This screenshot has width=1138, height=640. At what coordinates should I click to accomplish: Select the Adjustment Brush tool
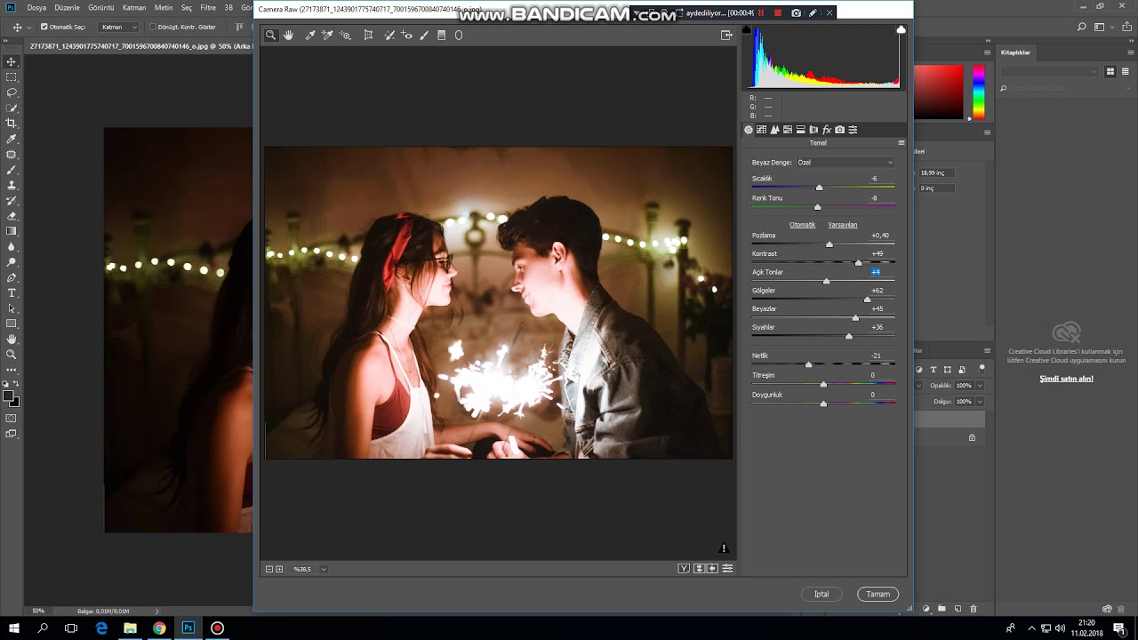point(424,36)
